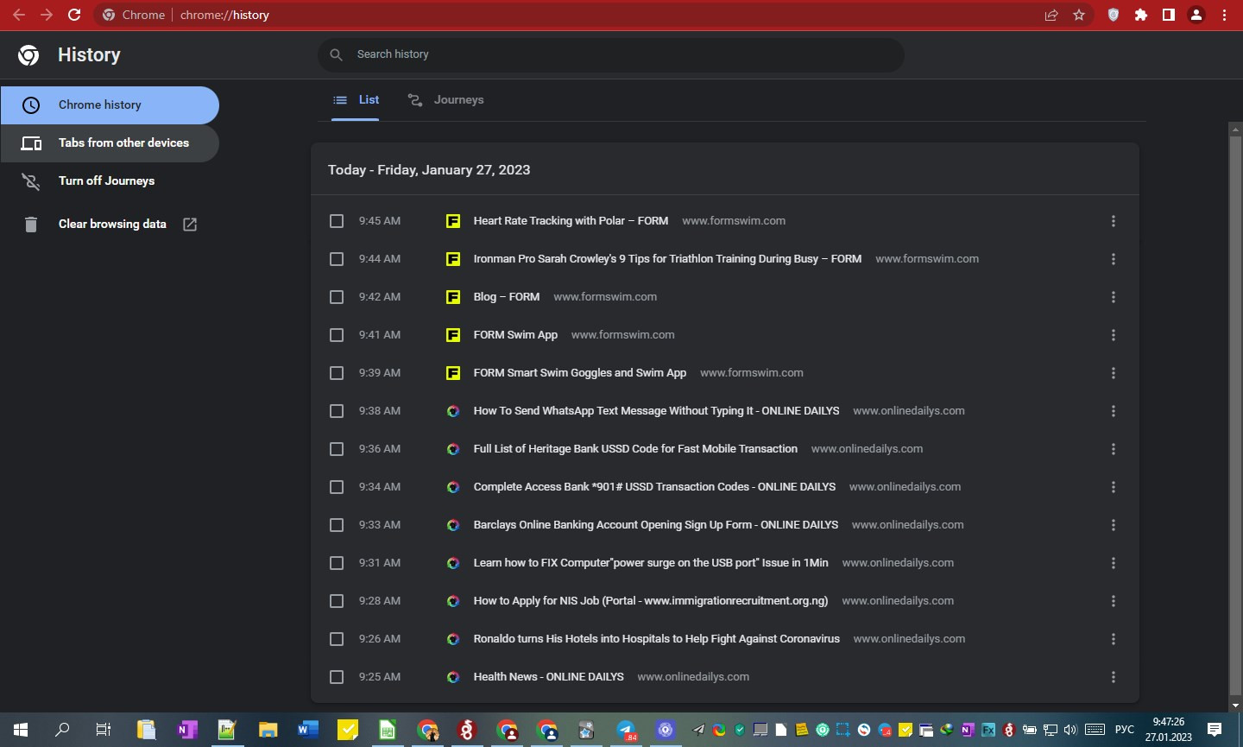
Task: Open Tabs from other devices
Action: (x=110, y=143)
